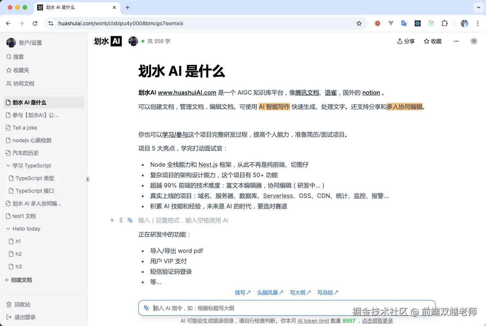Collapse the sidebar with the side handle
Screen dimensions: 486x326
point(88,179)
